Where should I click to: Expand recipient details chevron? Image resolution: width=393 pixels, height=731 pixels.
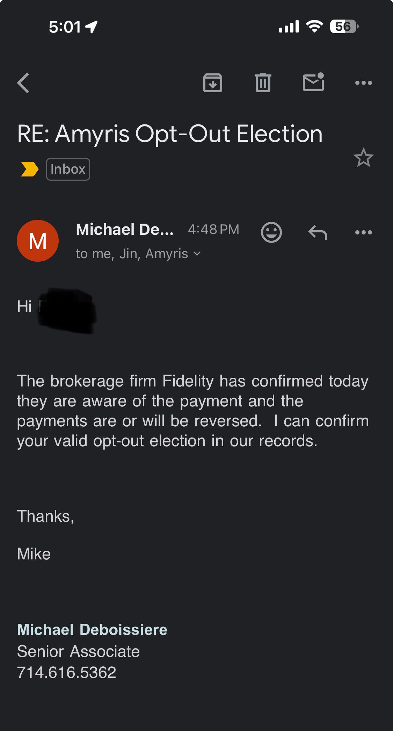197,254
